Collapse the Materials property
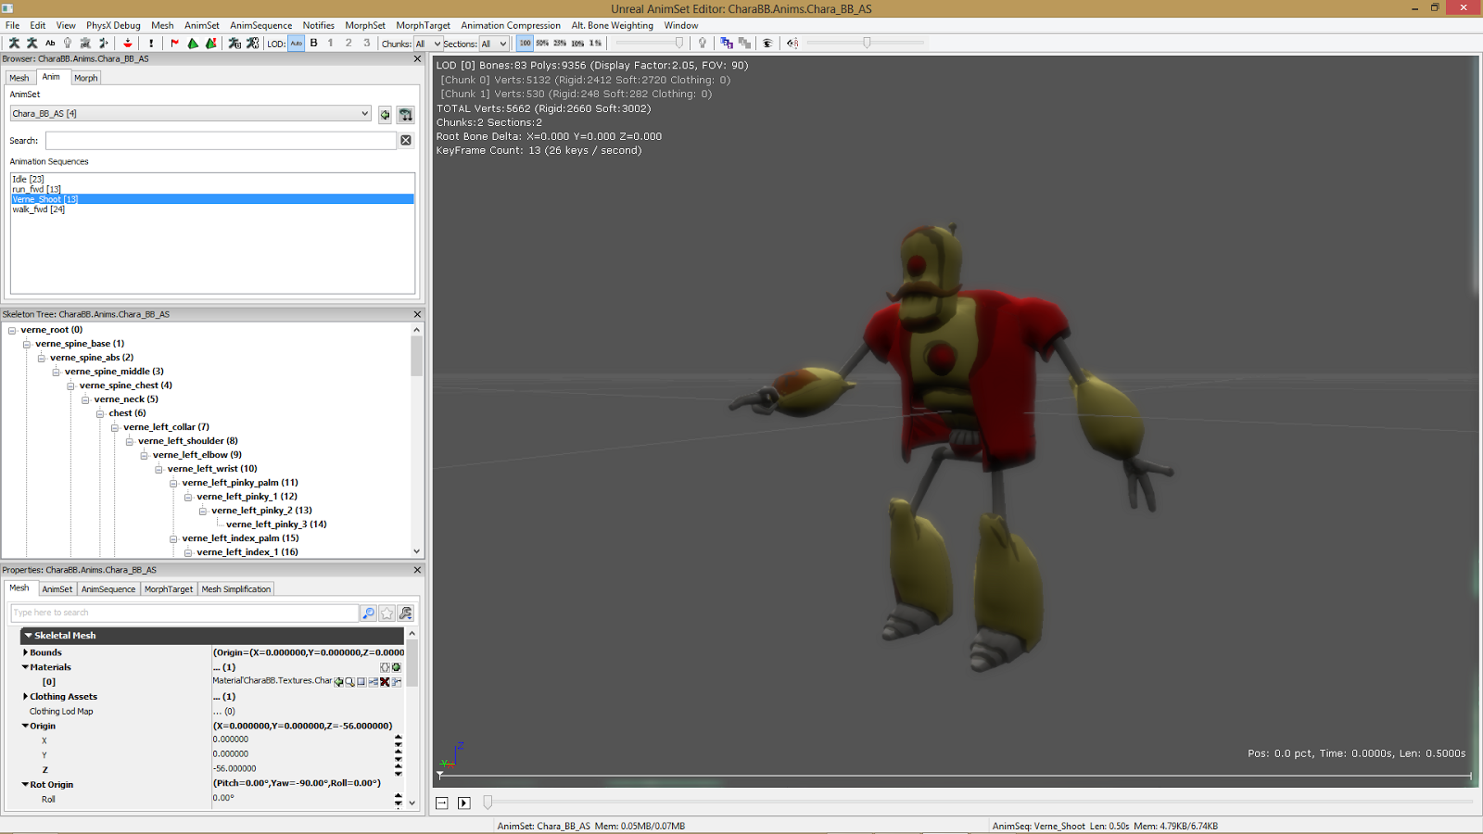Viewport: 1483px width, 834px height. pos(25,667)
